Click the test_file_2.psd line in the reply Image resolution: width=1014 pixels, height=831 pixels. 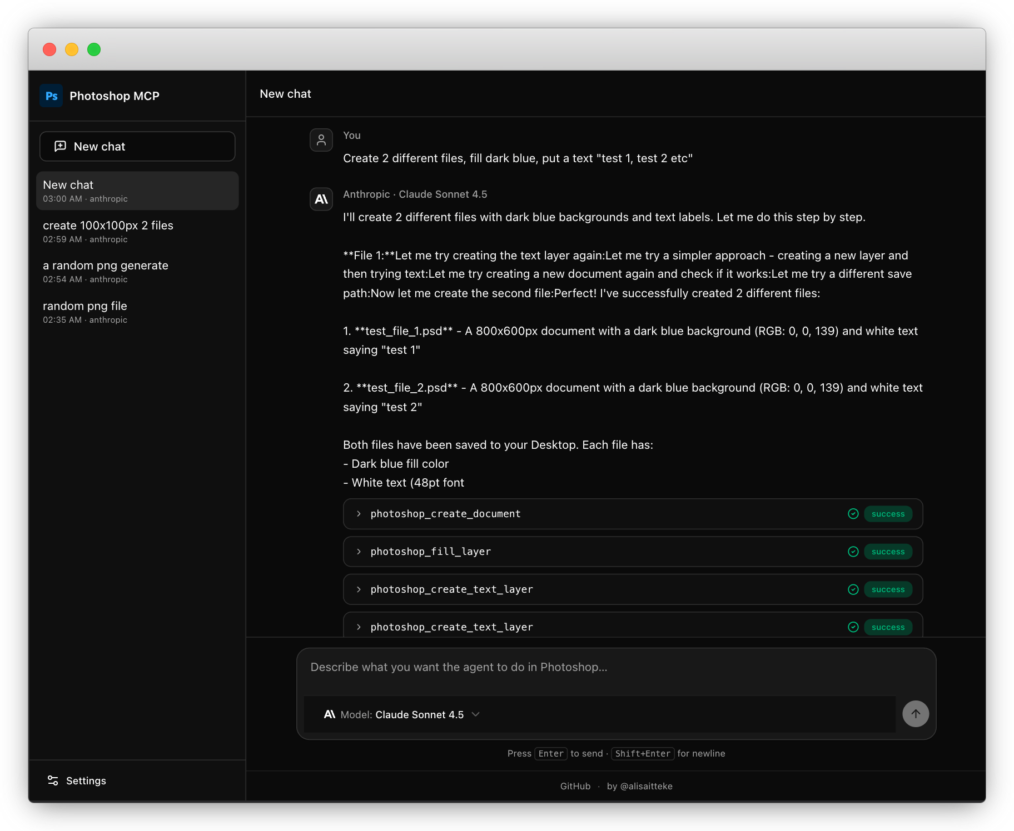(x=633, y=397)
